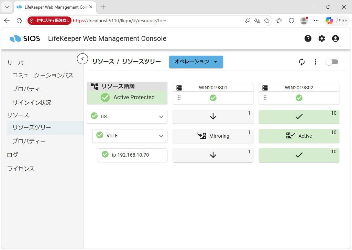Screen dimensions: 352x250
Task: Open the Copilot チャット button
Action: tap(336, 21)
